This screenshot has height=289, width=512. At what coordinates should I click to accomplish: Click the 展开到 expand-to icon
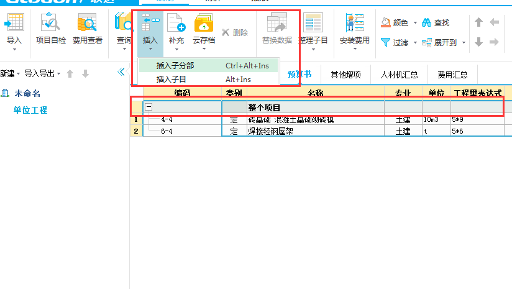[x=426, y=42]
